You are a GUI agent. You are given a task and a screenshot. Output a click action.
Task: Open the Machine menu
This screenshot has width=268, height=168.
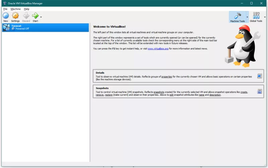15,9
